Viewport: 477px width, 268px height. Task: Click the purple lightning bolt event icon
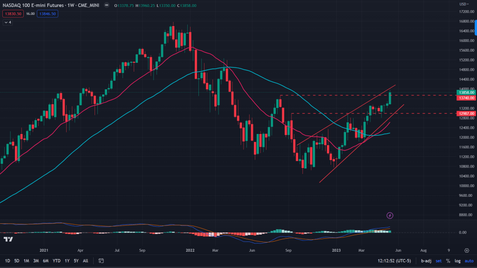coord(390,215)
